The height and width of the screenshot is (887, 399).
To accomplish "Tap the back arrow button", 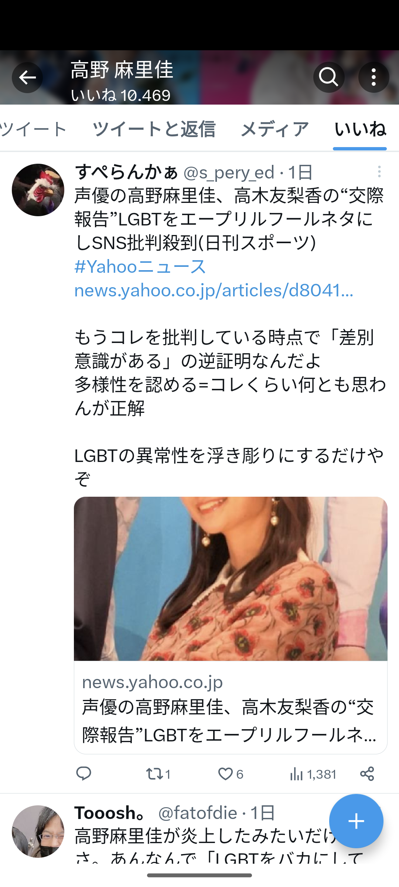I will pyautogui.click(x=27, y=78).
